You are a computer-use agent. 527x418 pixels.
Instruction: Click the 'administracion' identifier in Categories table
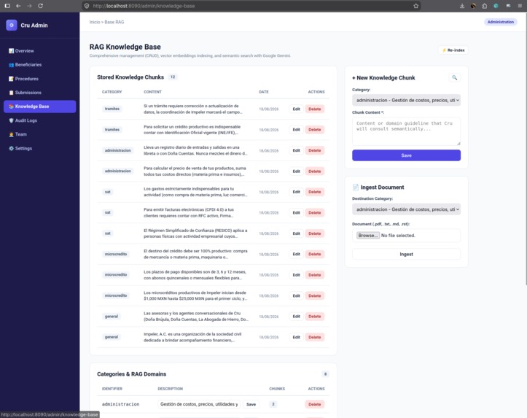click(x=121, y=404)
